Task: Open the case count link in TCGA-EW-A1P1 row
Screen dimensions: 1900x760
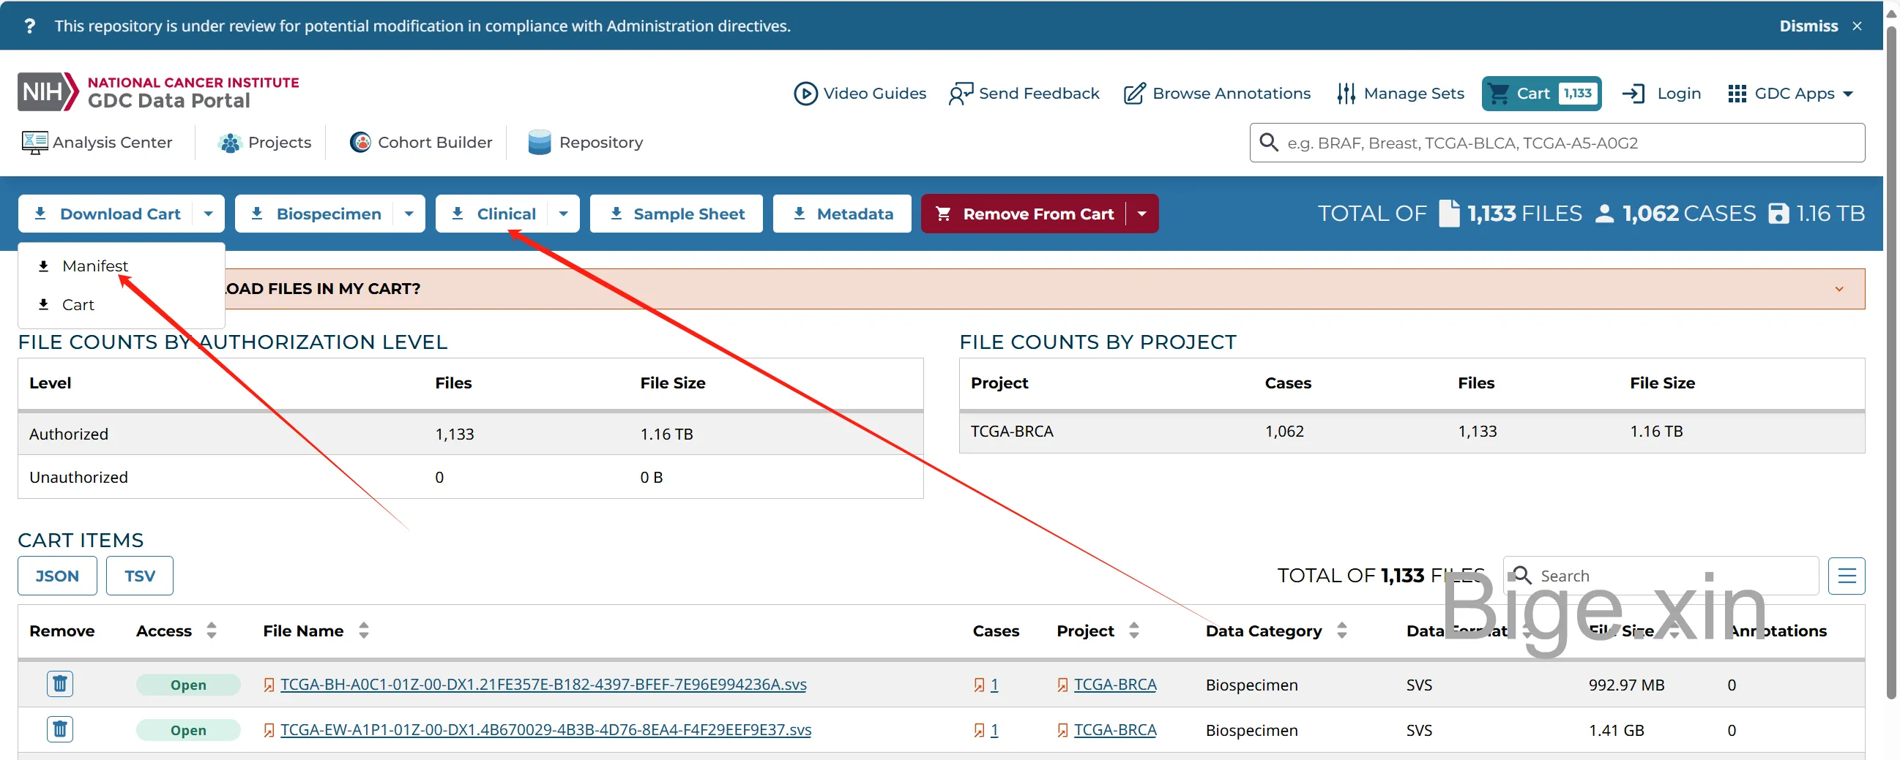Action: tap(994, 729)
